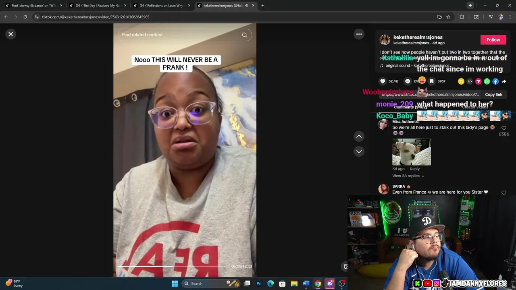Image resolution: width=516 pixels, height=290 pixels.
Task: Click the taskbar Search box
Action: tap(211, 284)
